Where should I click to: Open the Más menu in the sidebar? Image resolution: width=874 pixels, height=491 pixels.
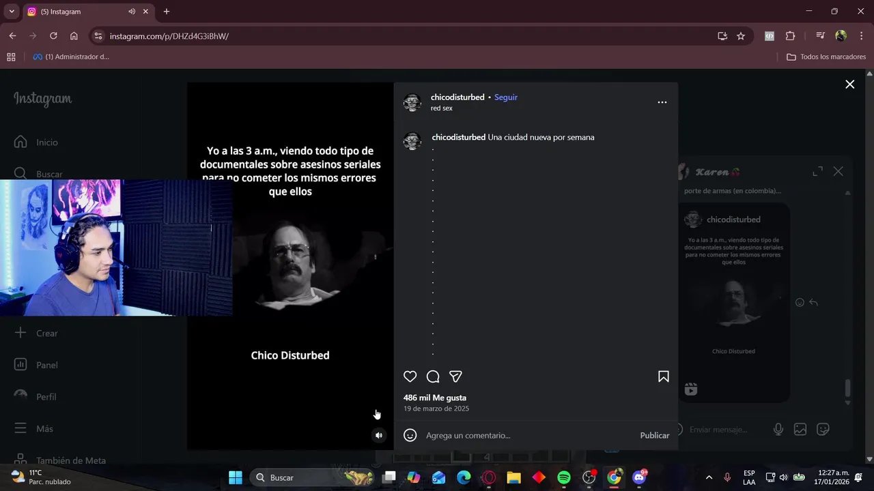[x=36, y=428]
